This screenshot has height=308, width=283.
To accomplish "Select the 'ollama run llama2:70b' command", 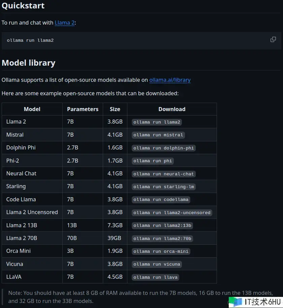I will [162, 238].
